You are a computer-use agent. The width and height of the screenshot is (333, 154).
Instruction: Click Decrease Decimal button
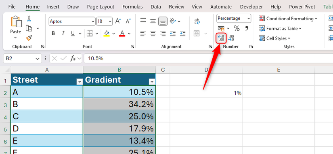pyautogui.click(x=231, y=38)
